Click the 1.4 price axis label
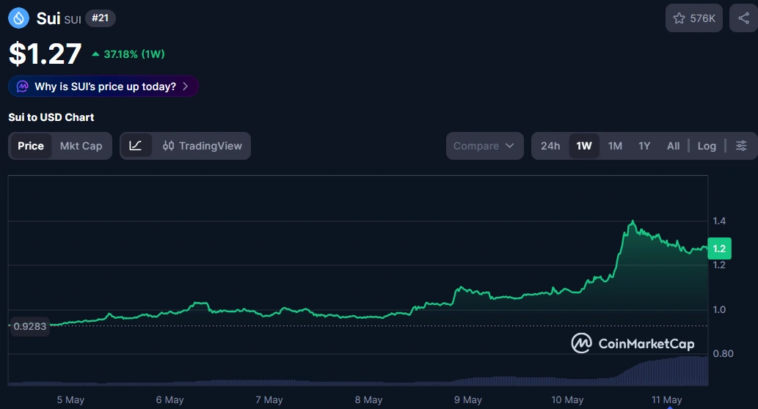758x409 pixels. click(x=719, y=221)
